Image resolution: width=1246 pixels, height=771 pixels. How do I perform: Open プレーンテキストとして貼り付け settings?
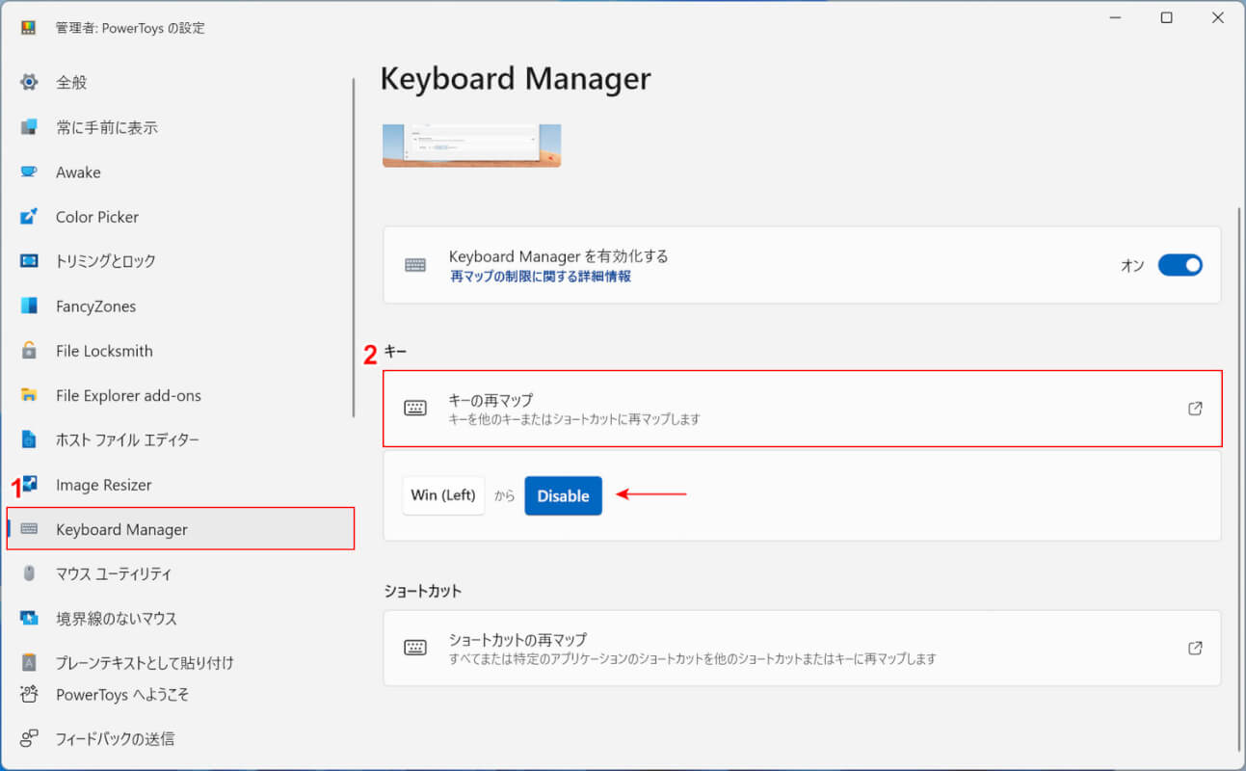pyautogui.click(x=180, y=663)
